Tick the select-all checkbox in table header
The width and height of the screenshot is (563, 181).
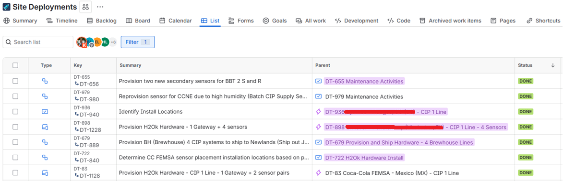coord(15,65)
